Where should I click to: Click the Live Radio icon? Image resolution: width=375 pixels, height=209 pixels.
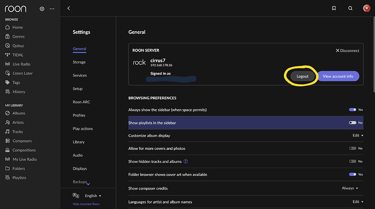pos(8,64)
